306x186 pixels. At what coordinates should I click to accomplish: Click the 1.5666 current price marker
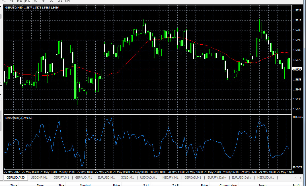tap(297, 69)
